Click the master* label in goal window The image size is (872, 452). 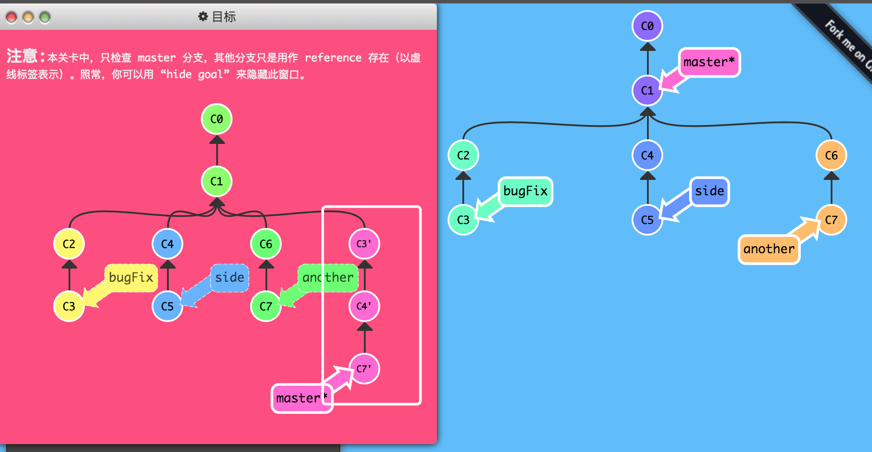coord(302,398)
